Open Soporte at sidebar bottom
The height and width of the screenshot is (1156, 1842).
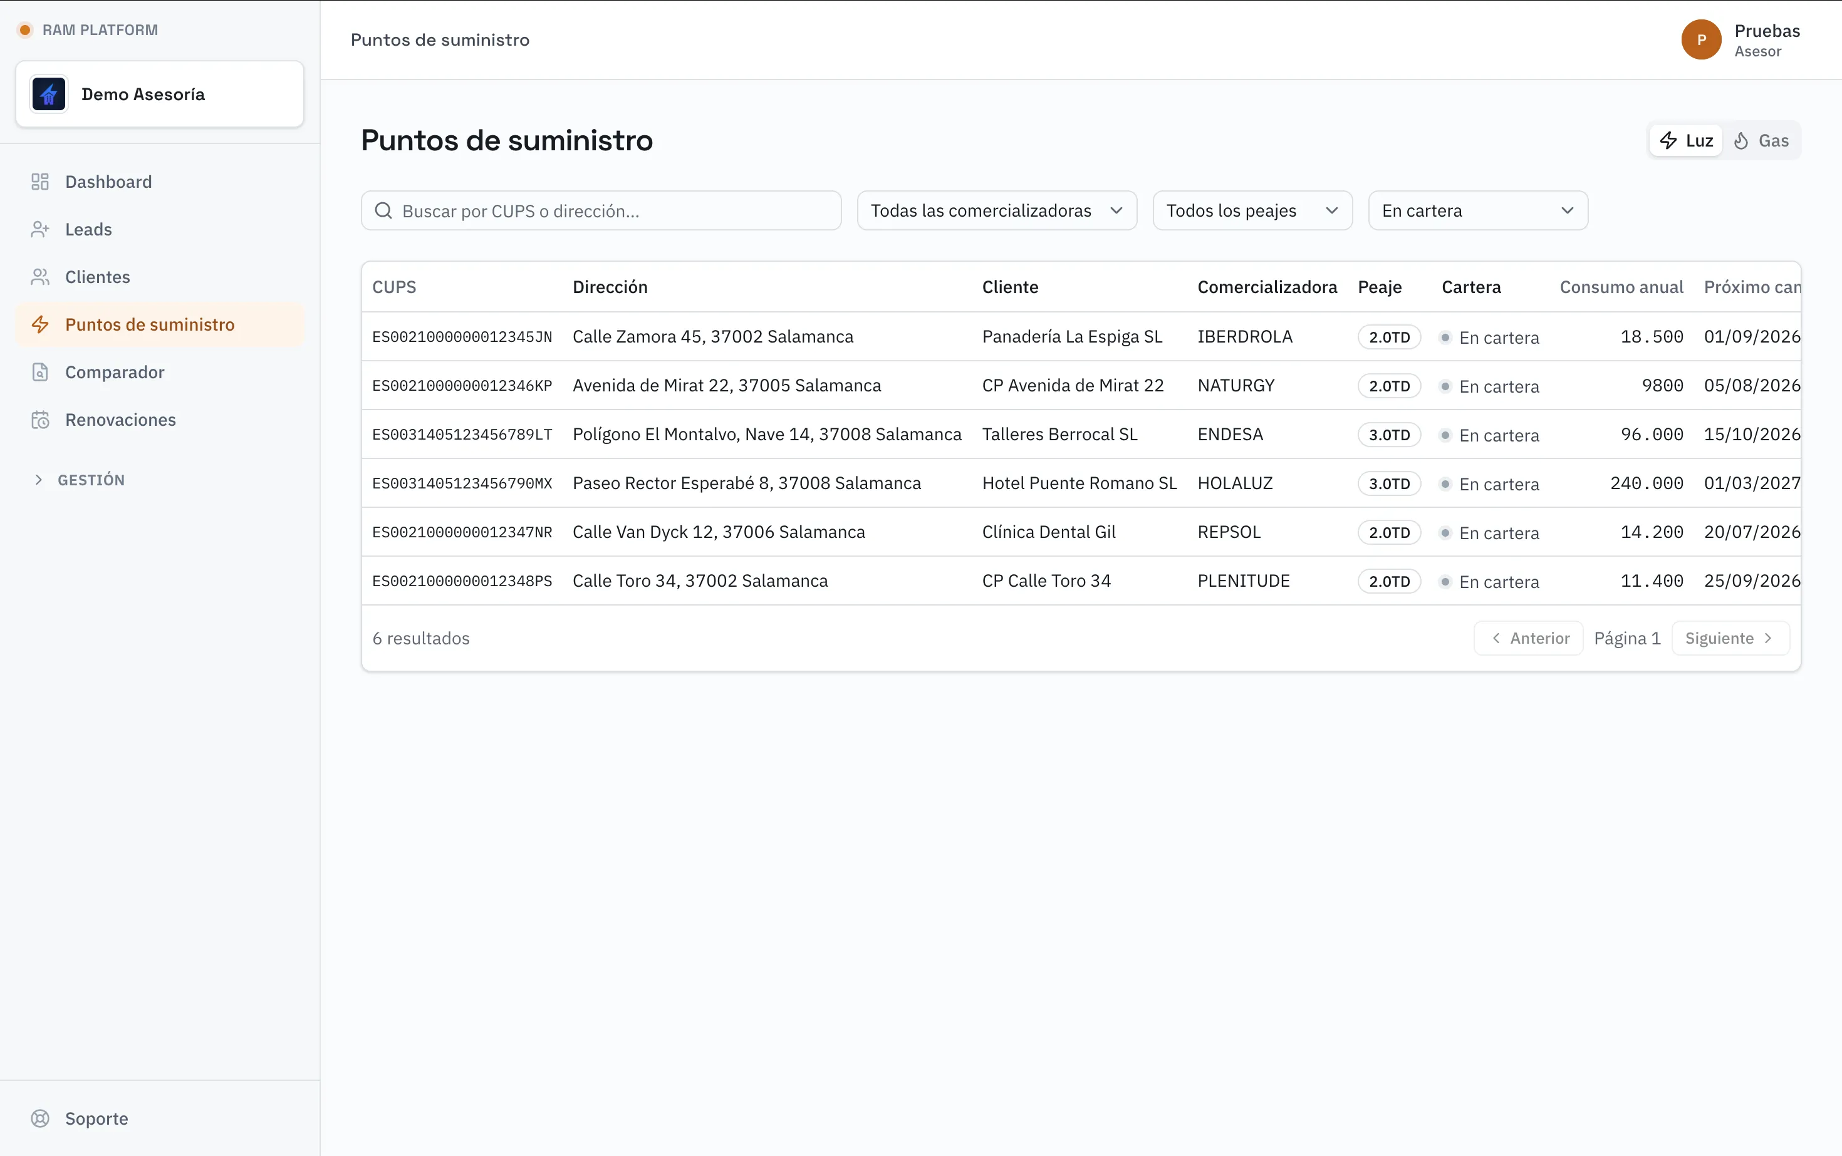point(160,1118)
